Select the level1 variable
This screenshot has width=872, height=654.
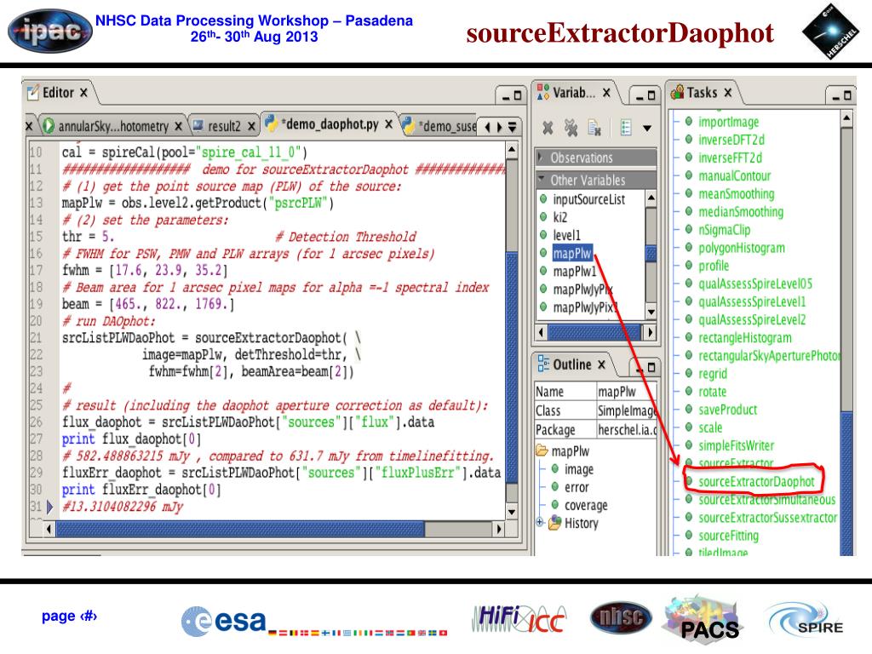click(566, 235)
